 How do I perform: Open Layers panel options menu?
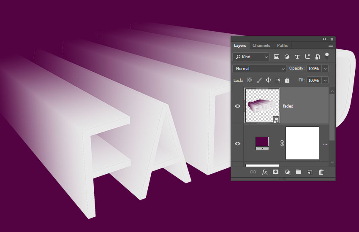tap(331, 45)
